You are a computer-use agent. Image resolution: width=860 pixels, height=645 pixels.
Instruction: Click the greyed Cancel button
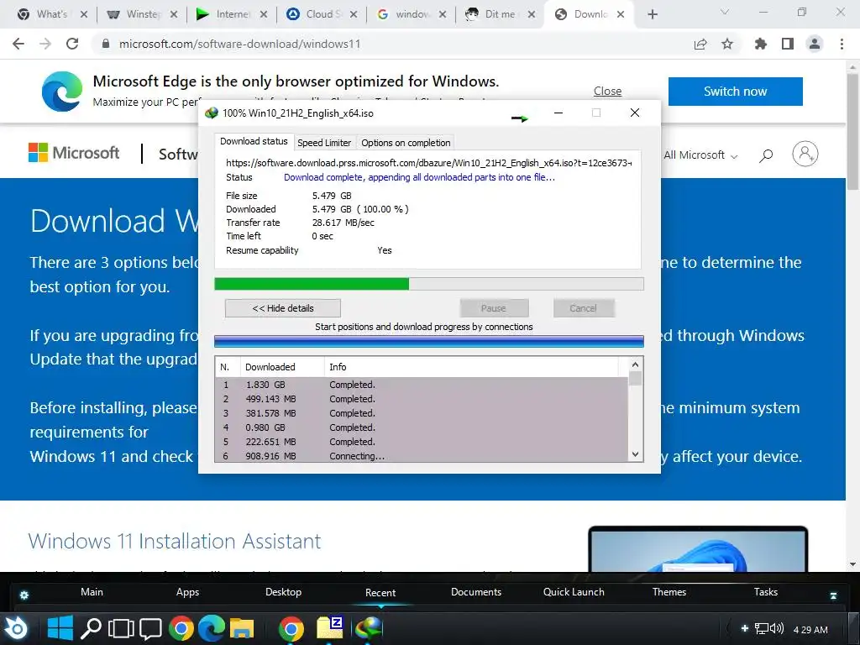click(x=583, y=308)
